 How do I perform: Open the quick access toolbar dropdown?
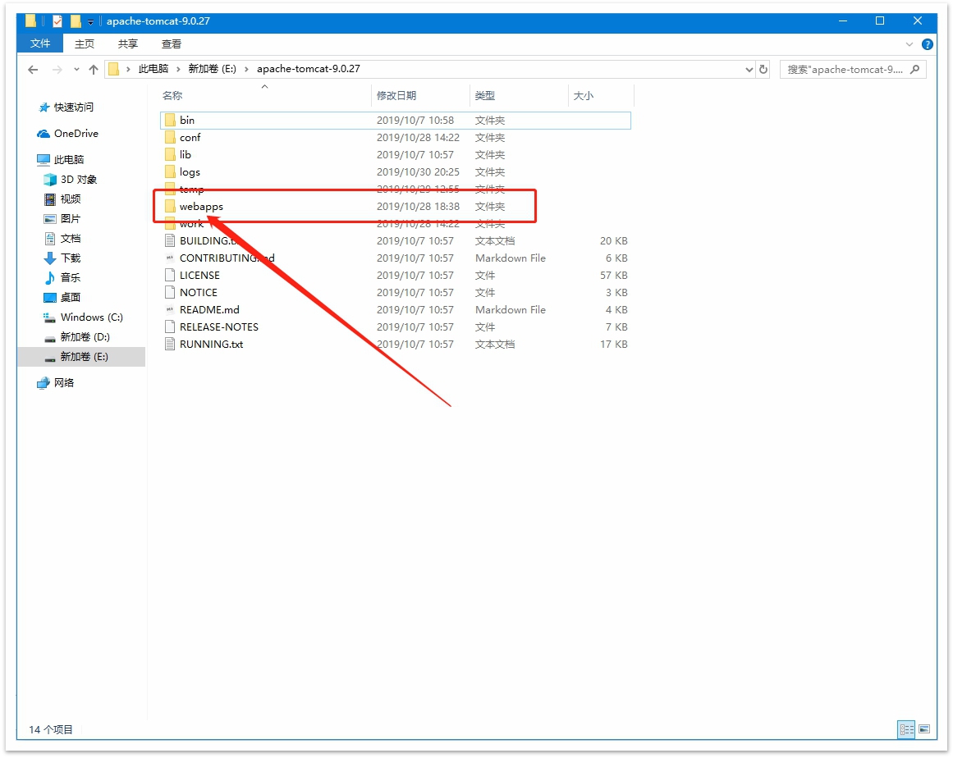click(x=90, y=22)
